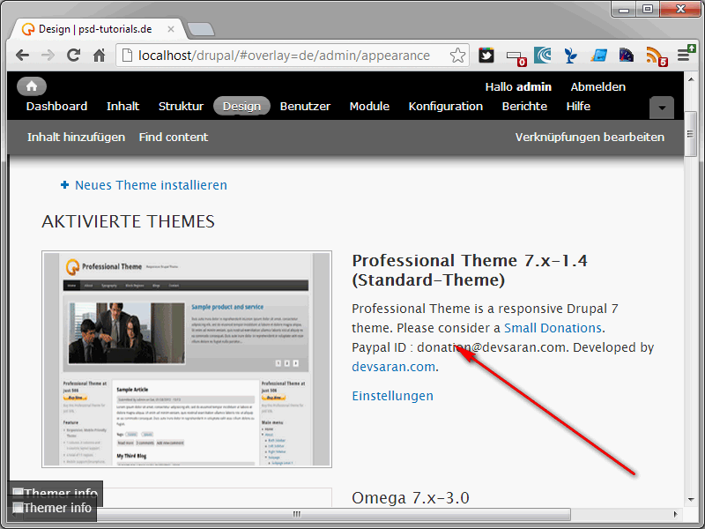Open Einstellungen for Professional Theme
705x529 pixels.
pos(392,396)
